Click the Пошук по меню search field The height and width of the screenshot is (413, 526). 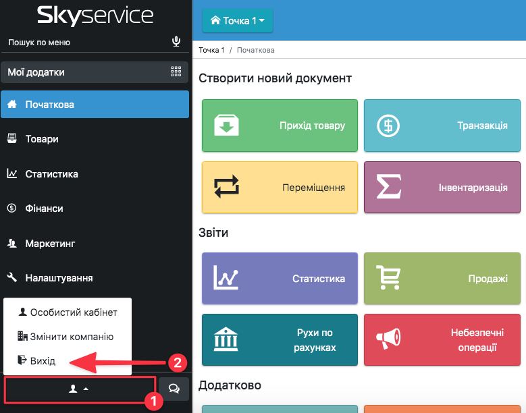coord(84,43)
